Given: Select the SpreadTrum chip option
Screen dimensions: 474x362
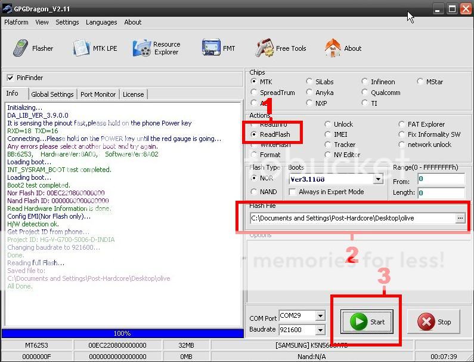Looking at the screenshot, I should tap(255, 93).
